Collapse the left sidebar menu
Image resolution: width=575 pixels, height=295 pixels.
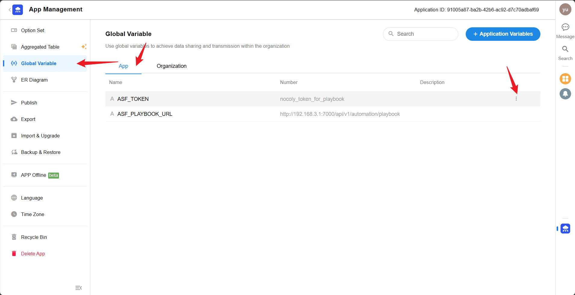pos(79,288)
